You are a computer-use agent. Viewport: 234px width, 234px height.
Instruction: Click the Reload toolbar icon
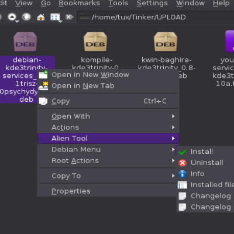(x=26, y=17)
